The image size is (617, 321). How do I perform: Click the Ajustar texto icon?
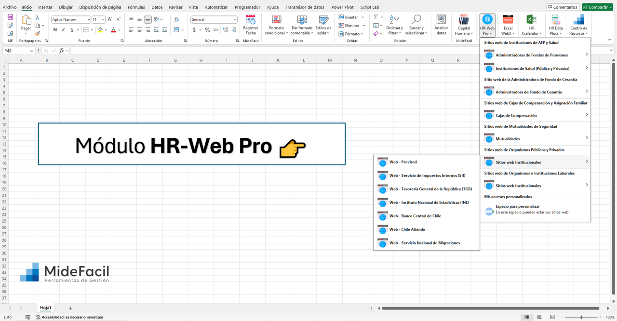tap(176, 20)
